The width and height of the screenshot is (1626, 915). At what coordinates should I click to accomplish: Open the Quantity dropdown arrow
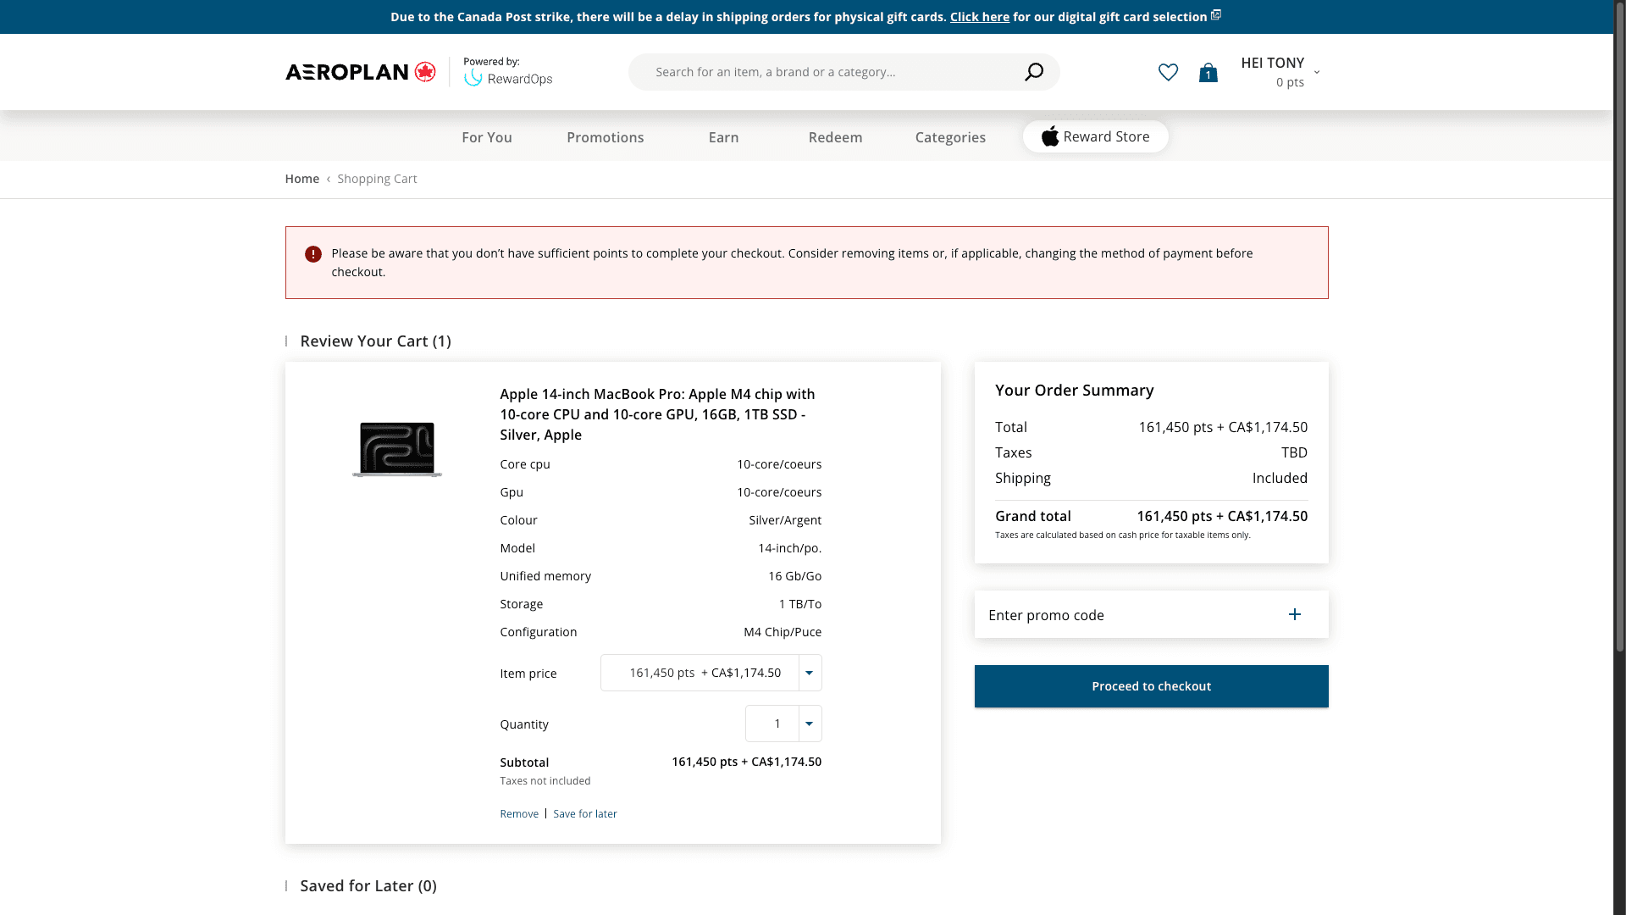[x=810, y=724]
